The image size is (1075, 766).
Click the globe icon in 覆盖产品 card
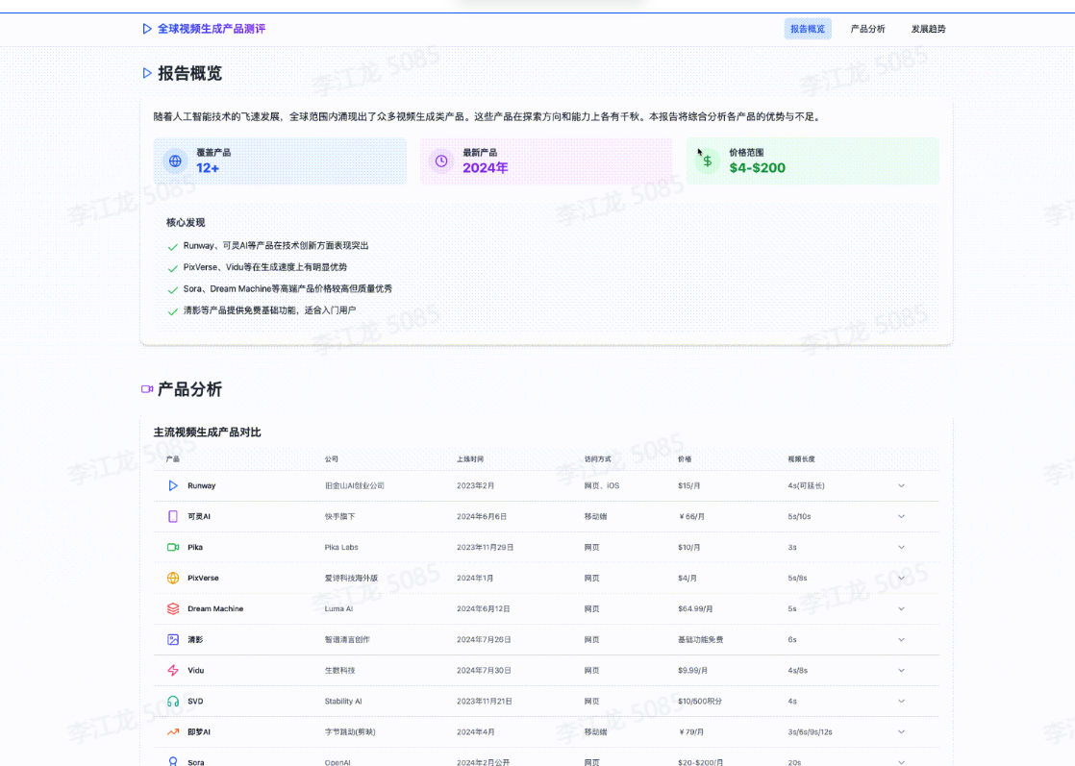(176, 161)
